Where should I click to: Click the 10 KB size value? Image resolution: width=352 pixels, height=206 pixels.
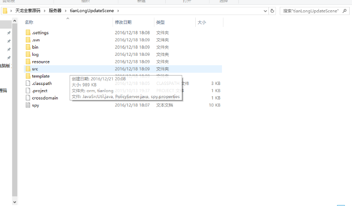click(214, 105)
